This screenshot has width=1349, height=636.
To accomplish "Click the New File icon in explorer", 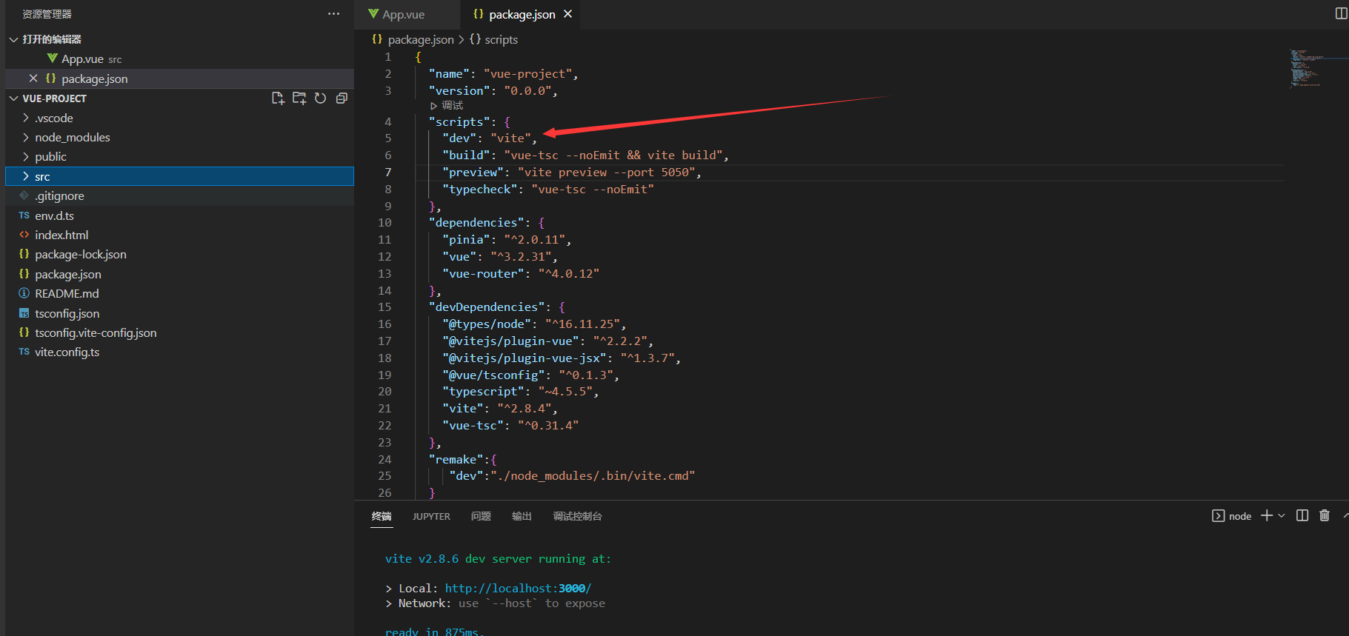I will pos(278,98).
